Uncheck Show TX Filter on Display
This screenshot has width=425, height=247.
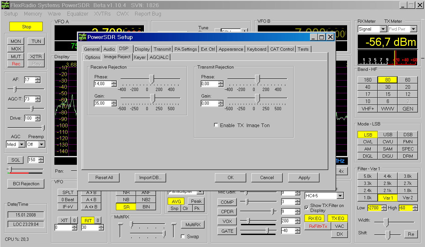(306, 208)
